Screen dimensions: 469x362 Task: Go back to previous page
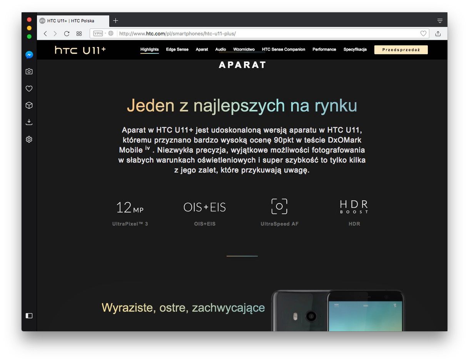45,33
